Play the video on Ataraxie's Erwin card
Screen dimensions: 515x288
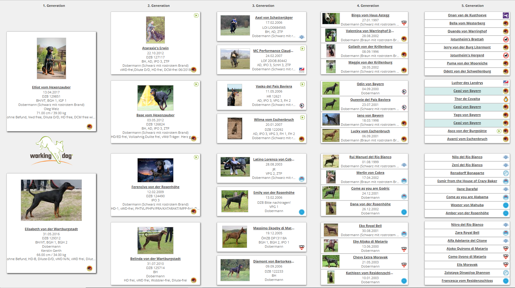(x=196, y=15)
